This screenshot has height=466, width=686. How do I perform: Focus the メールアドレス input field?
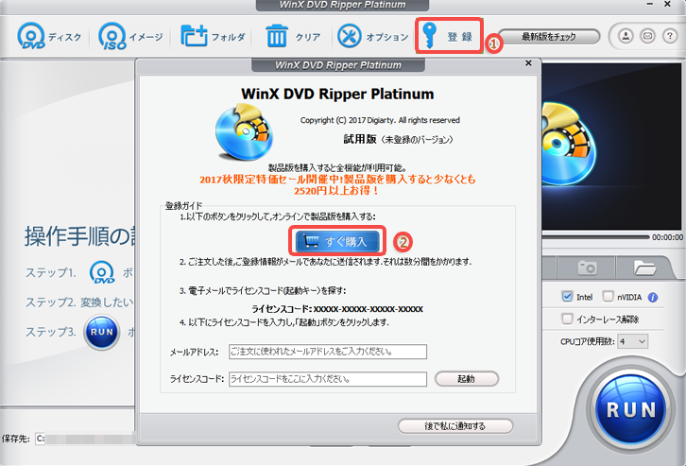pos(327,352)
